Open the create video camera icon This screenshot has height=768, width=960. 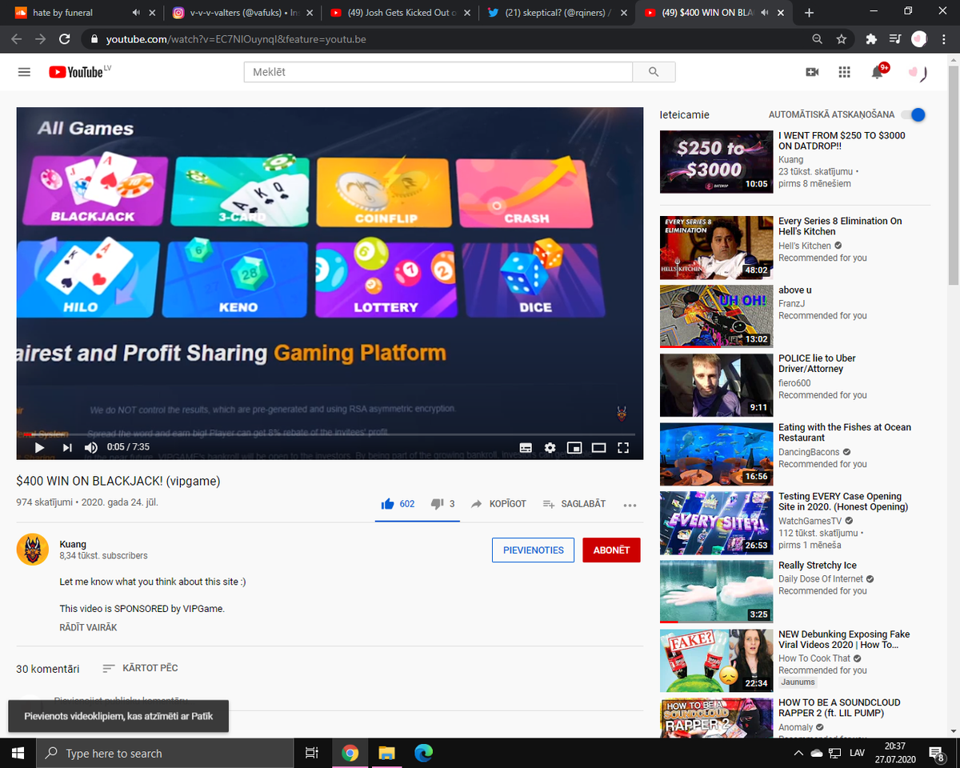coord(812,72)
